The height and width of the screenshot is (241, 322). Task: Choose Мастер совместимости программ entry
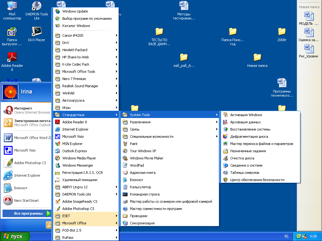(x=170, y=209)
